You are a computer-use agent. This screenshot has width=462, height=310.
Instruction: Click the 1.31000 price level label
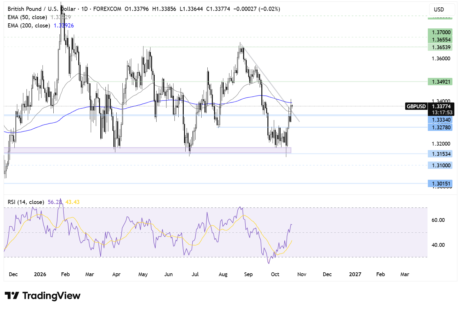tap(441, 165)
